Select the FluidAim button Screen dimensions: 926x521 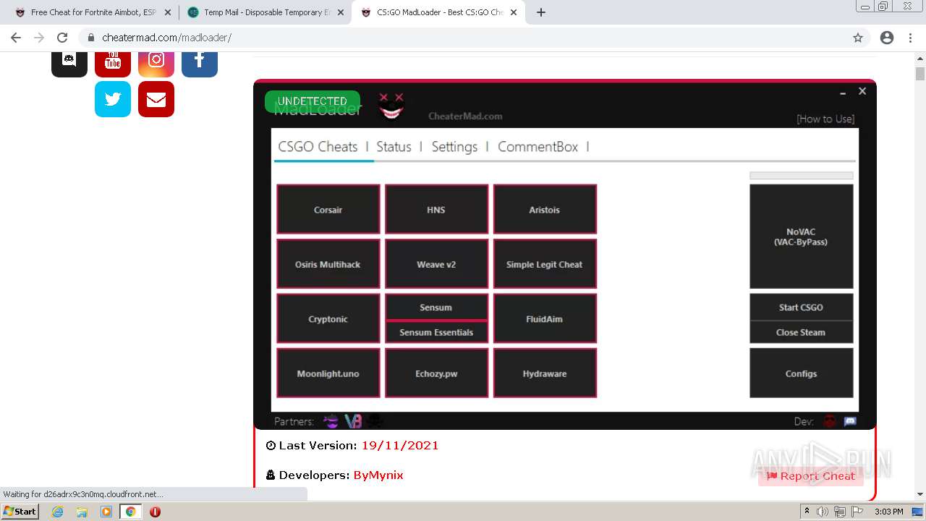pyautogui.click(x=545, y=319)
